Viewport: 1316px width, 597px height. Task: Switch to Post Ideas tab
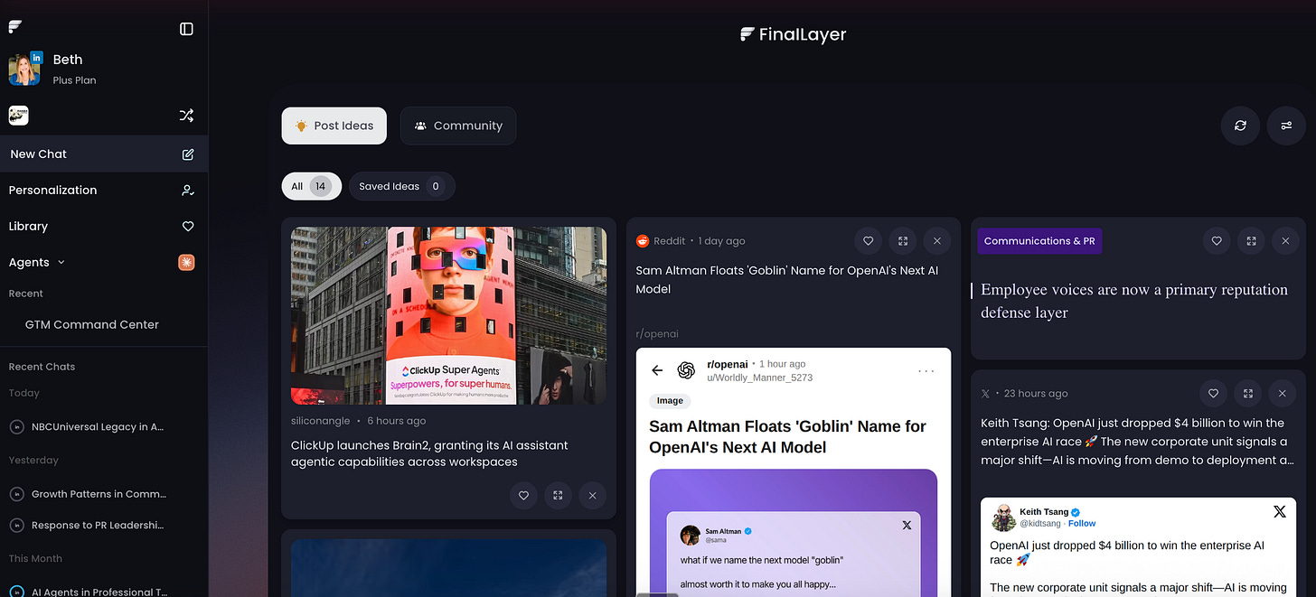pyautogui.click(x=334, y=126)
